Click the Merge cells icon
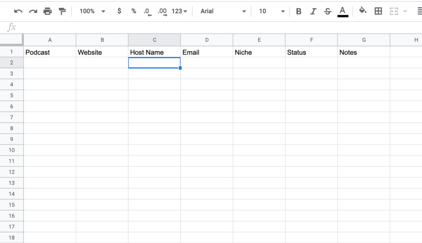 (x=394, y=11)
